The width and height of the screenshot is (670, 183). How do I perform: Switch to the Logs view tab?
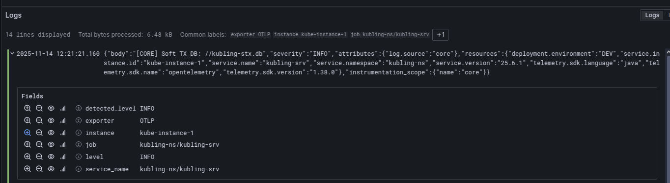[652, 15]
